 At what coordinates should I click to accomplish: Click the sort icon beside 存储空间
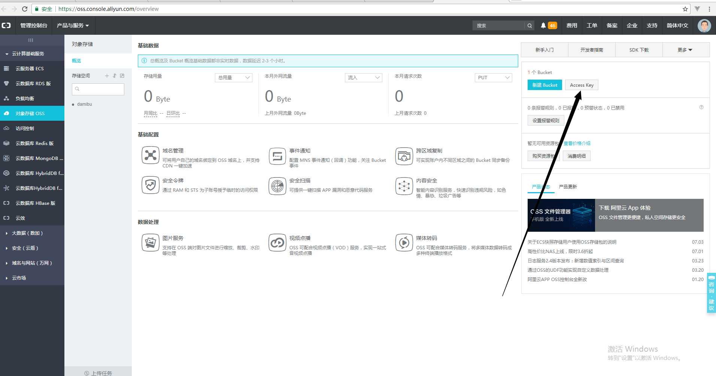click(115, 75)
